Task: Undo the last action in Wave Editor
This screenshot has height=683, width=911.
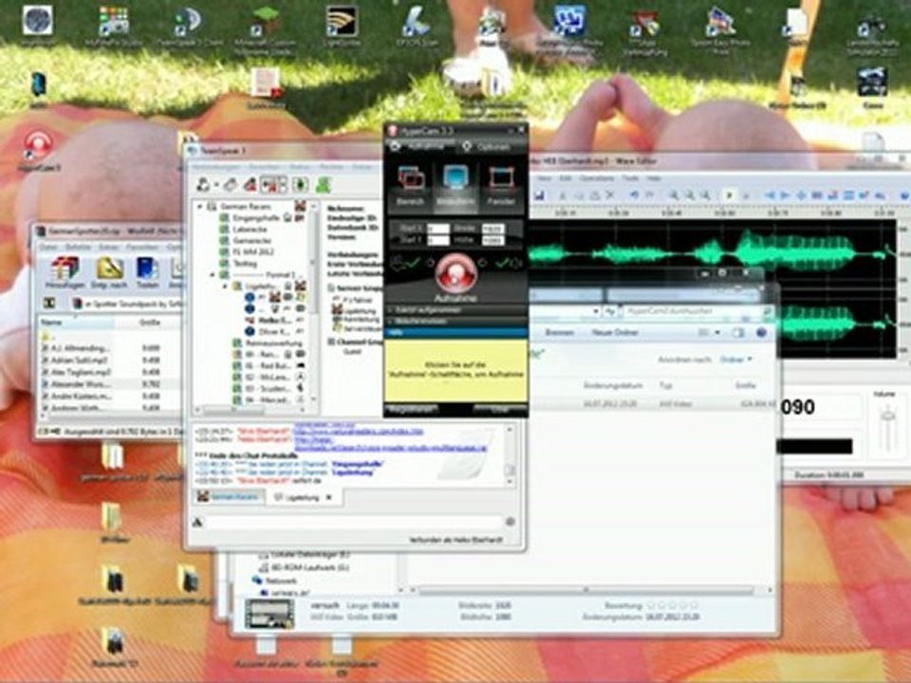Action: pos(635,195)
